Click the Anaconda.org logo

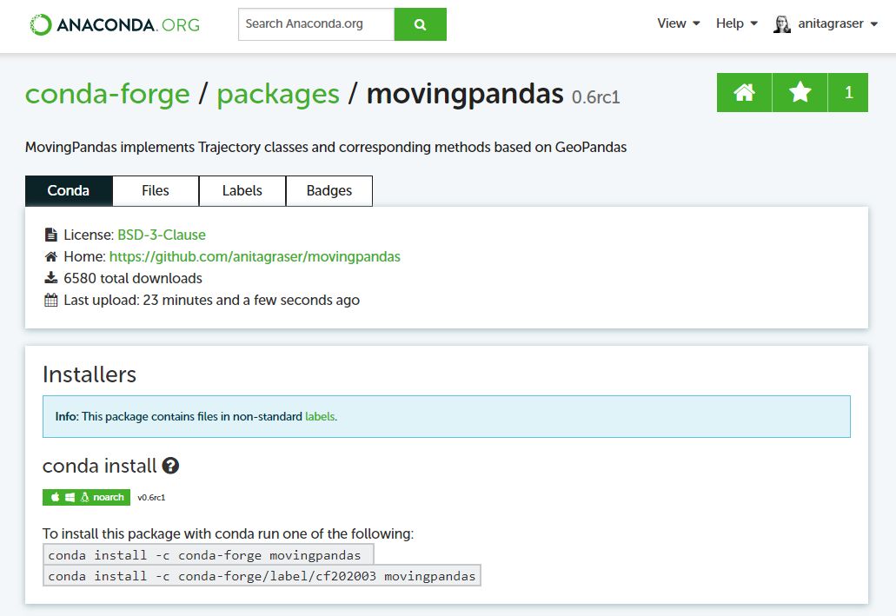click(x=114, y=24)
